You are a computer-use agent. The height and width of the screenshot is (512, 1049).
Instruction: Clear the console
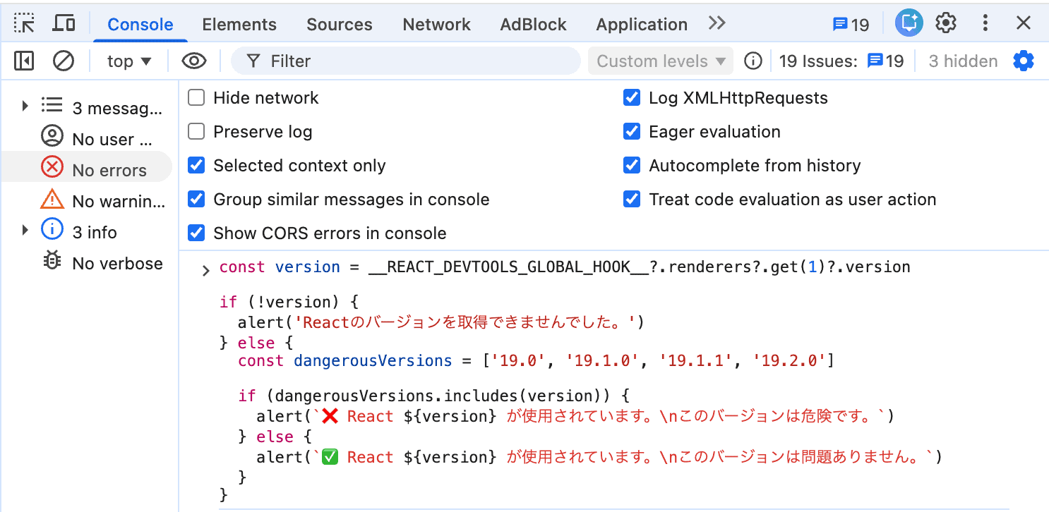click(64, 61)
